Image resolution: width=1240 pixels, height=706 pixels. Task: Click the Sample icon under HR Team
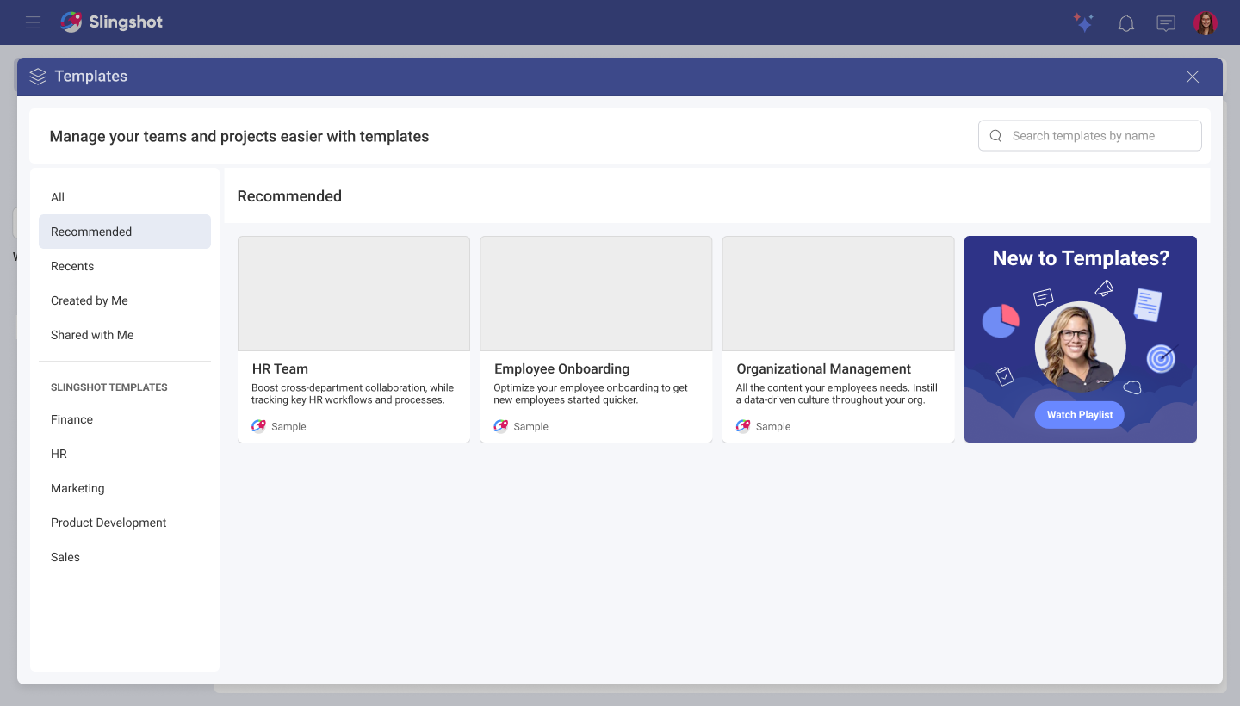(x=258, y=426)
